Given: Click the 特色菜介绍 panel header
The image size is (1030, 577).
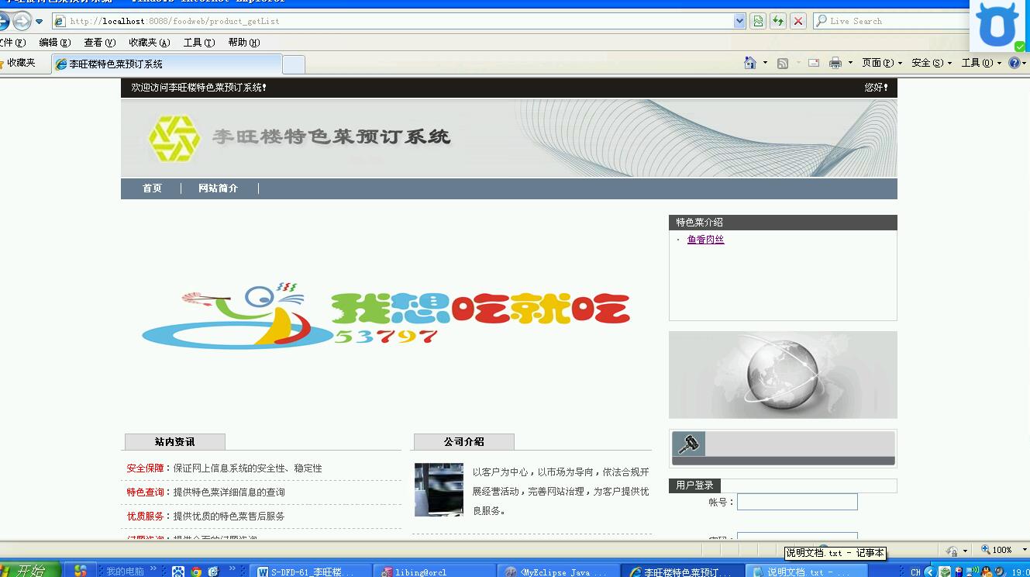Looking at the screenshot, I should tap(783, 223).
